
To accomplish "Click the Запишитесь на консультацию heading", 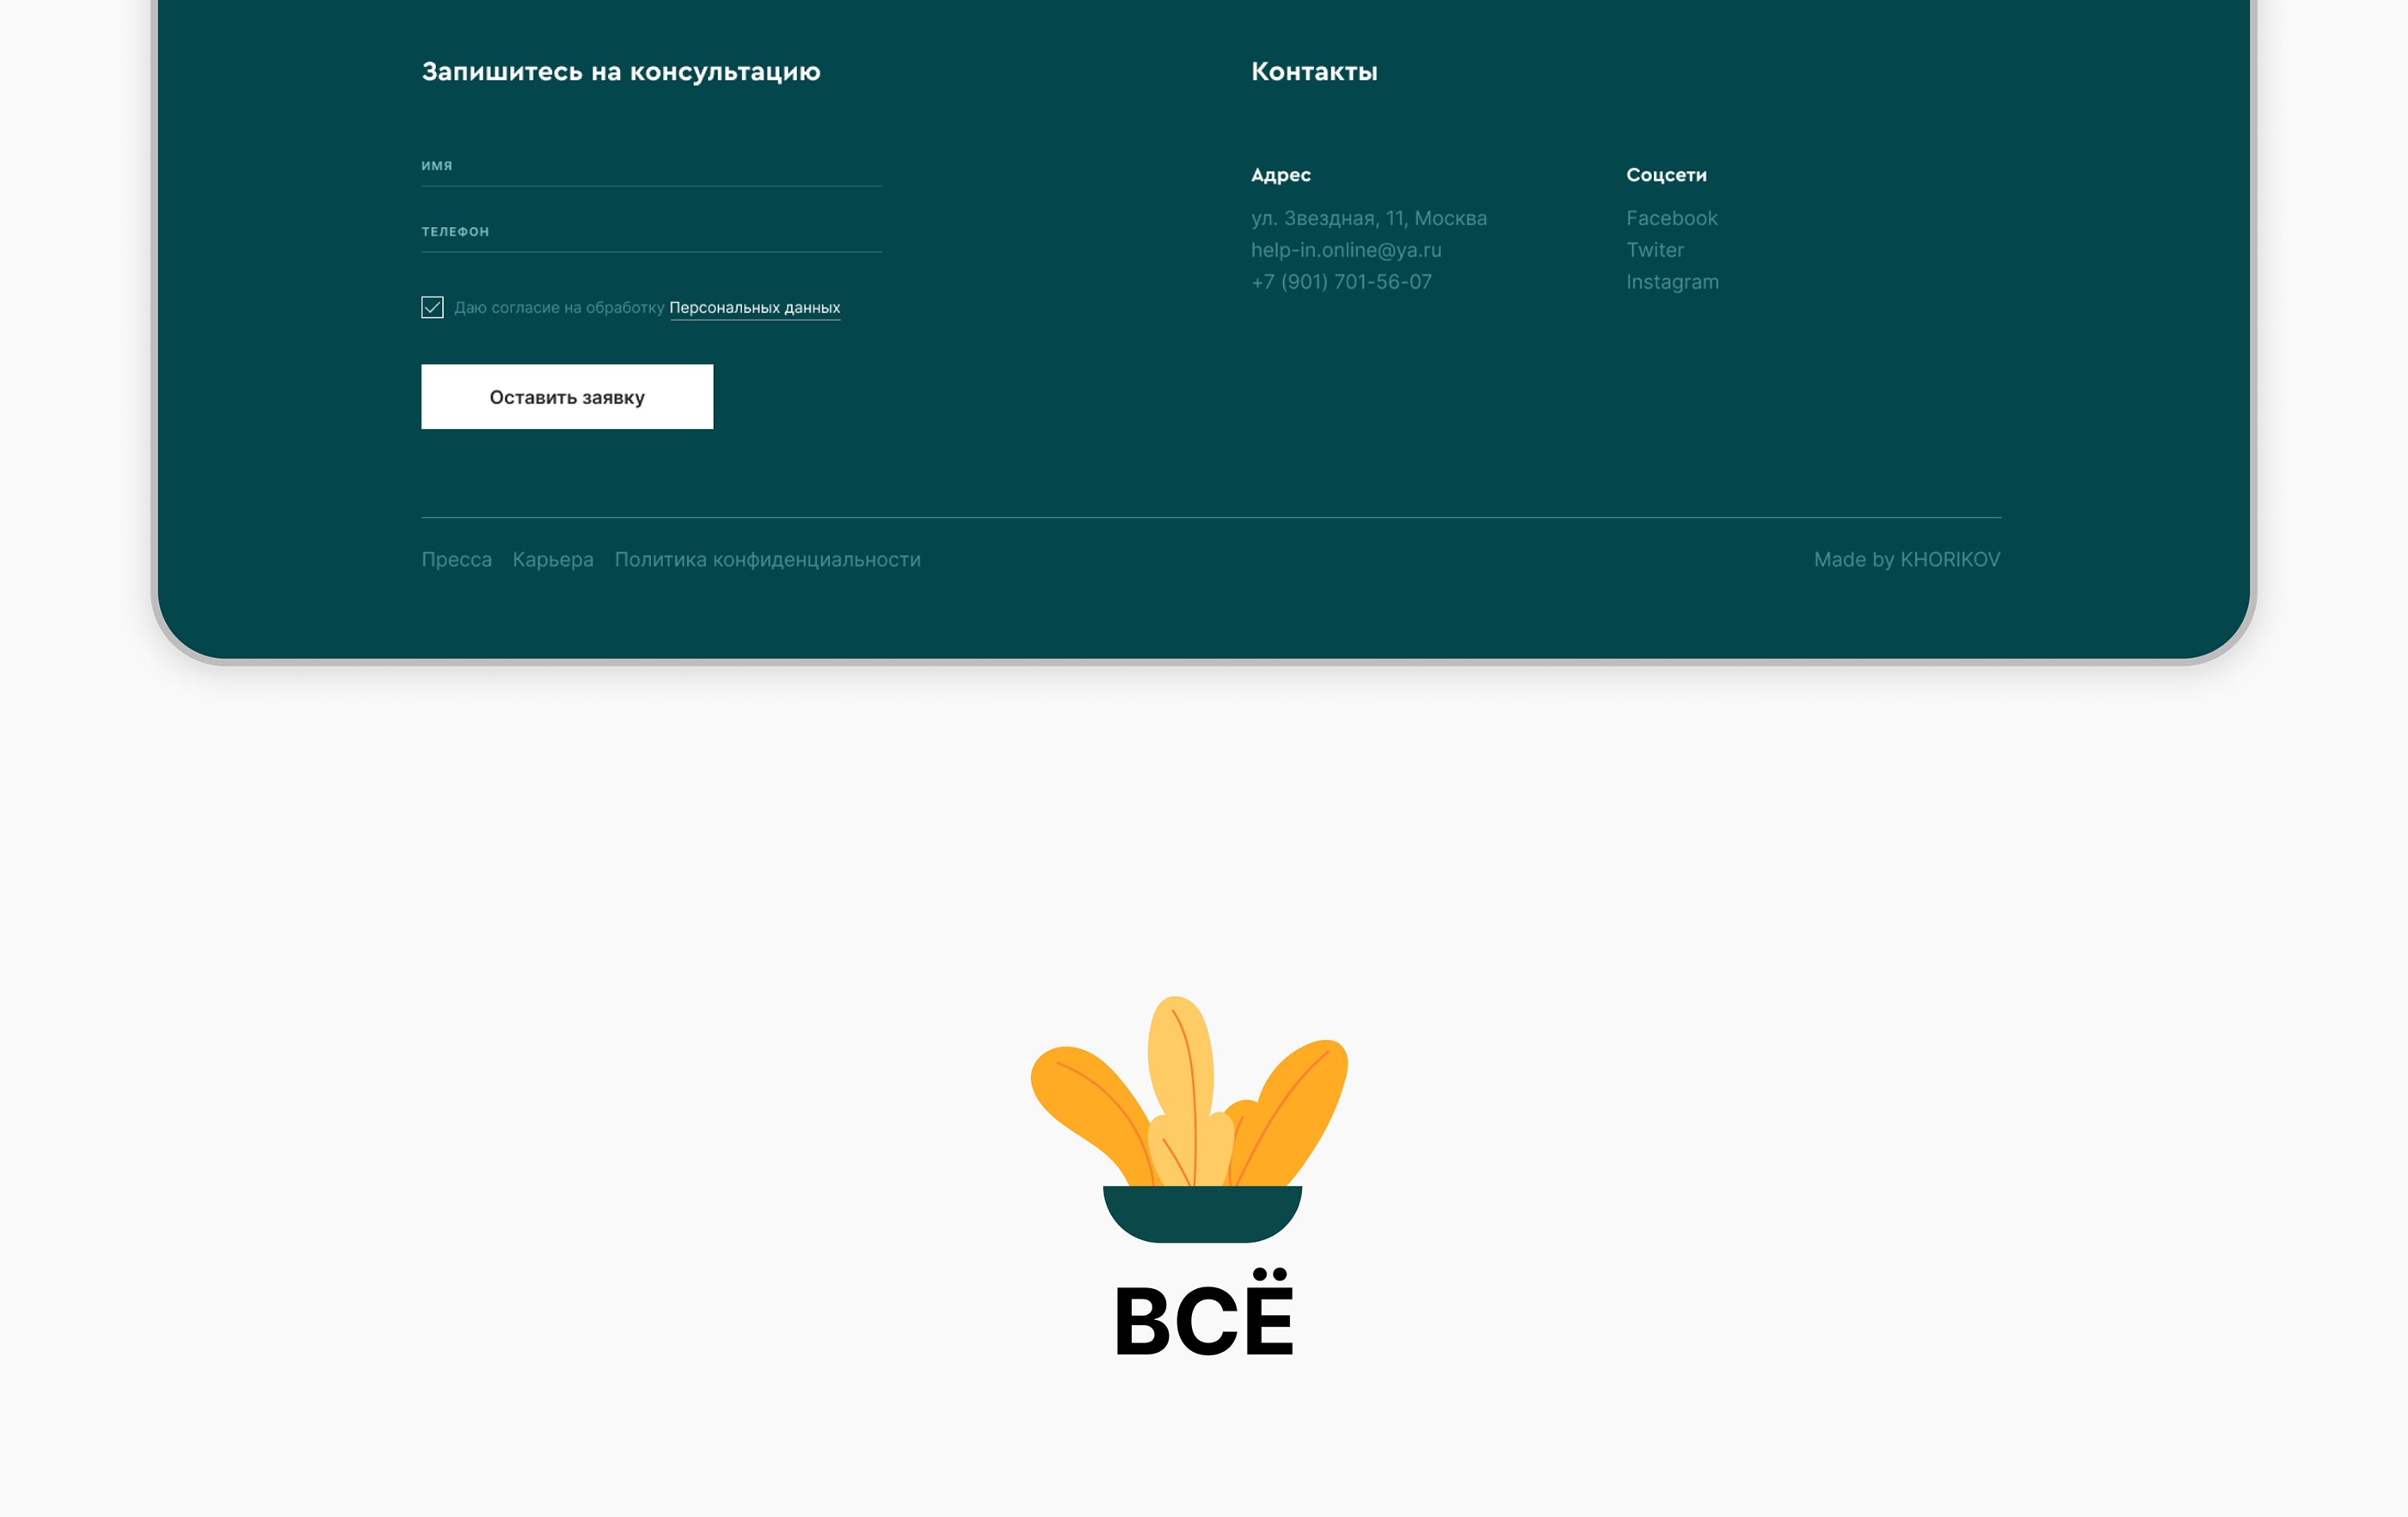I will point(621,72).
